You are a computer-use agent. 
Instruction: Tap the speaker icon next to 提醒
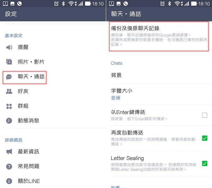[9, 47]
